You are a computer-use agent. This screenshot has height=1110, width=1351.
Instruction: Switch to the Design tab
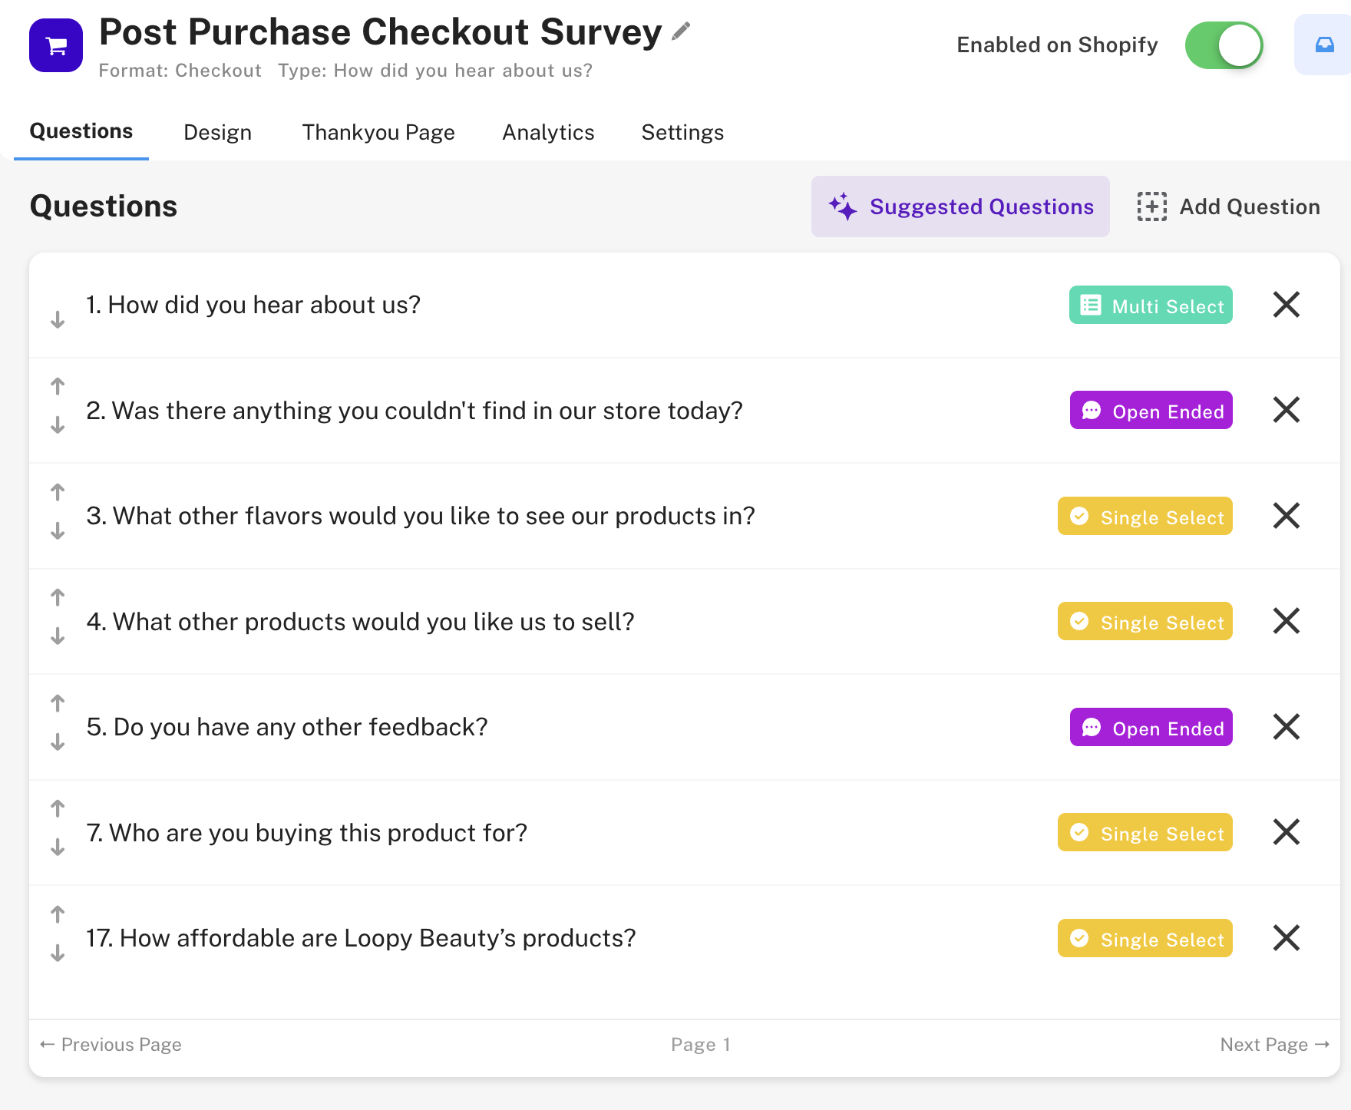217,132
